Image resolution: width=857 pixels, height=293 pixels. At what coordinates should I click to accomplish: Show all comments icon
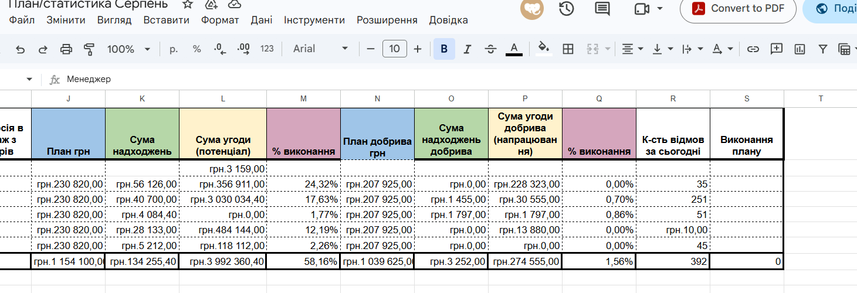click(x=602, y=8)
